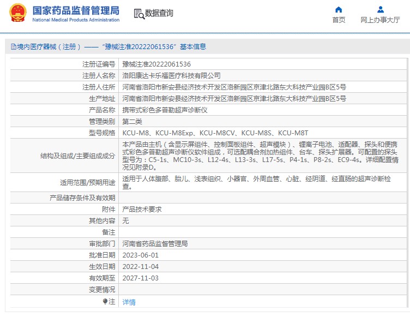Select registration number 豫械注准20222061536 value
The width and height of the screenshot is (410, 317).
click(156, 64)
